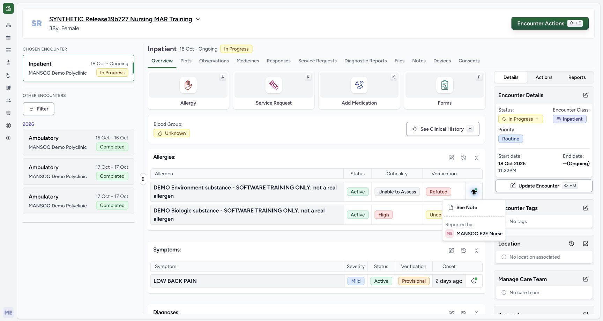Open the Forms quick action card

(x=445, y=91)
